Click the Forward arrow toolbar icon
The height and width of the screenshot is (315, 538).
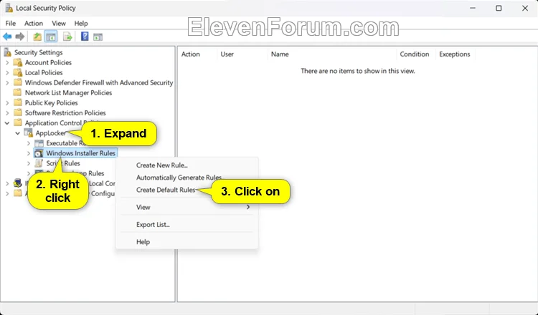pos(20,37)
